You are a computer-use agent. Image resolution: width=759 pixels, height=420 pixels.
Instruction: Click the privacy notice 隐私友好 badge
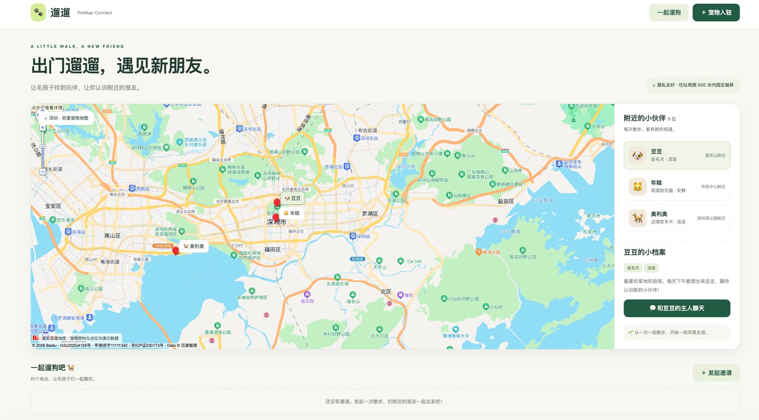pyautogui.click(x=693, y=85)
